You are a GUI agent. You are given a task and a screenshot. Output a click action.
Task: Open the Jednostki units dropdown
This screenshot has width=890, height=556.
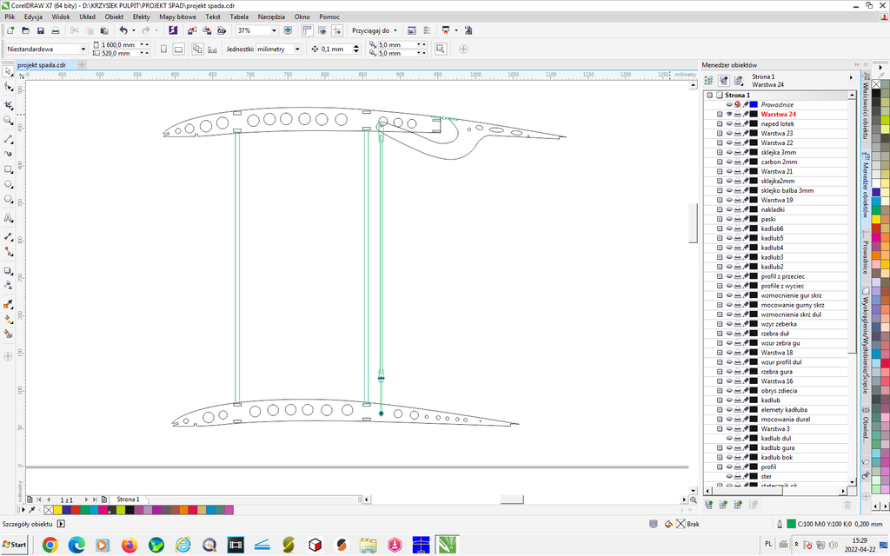coord(297,50)
